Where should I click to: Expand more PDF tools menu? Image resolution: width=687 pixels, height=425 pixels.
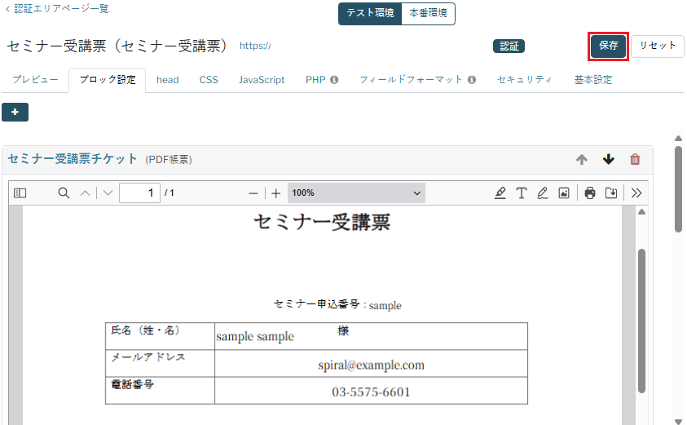[636, 193]
